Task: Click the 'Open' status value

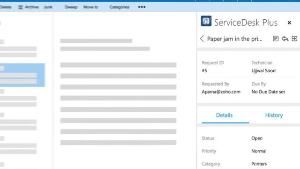Action: pyautogui.click(x=257, y=138)
